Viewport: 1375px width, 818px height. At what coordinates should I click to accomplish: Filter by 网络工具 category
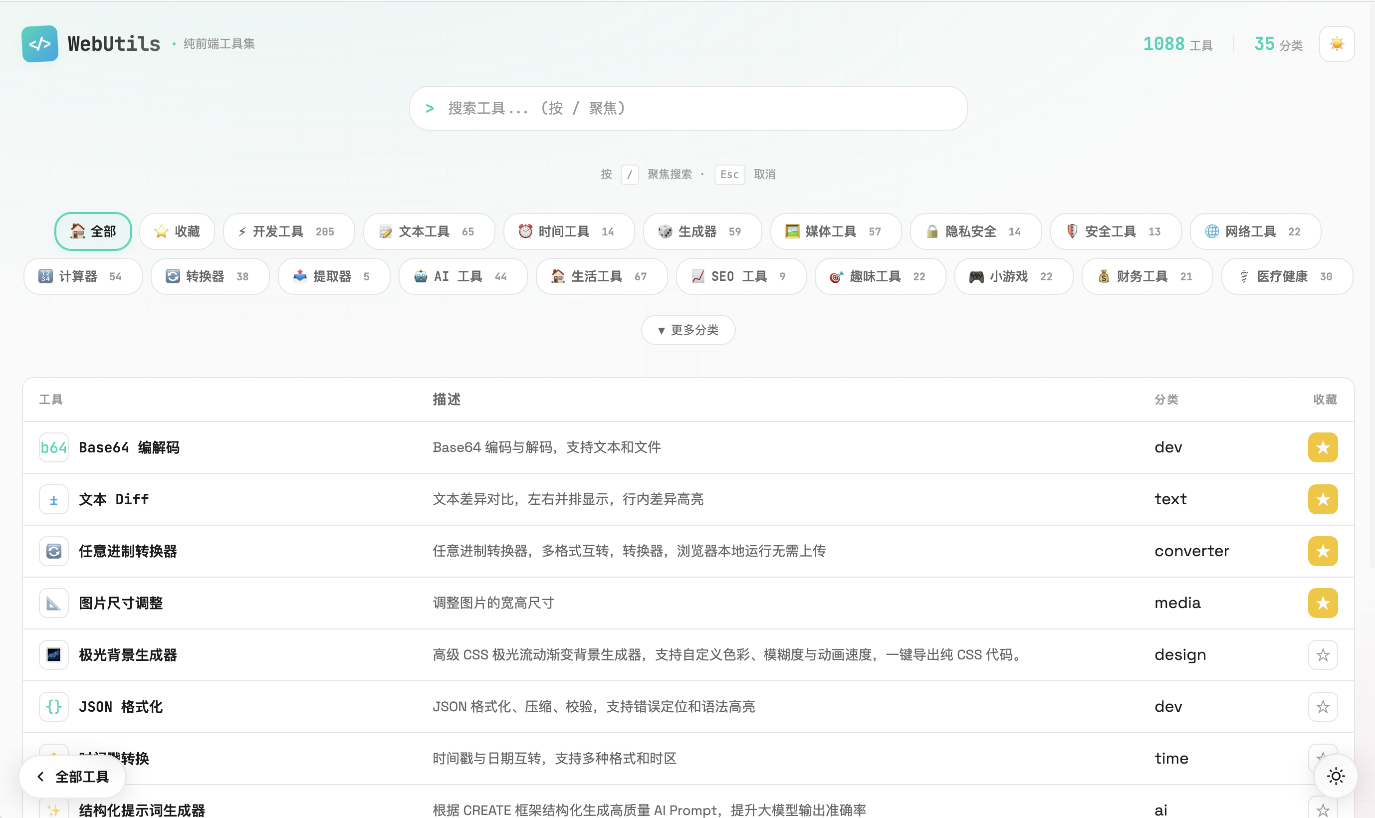(x=1255, y=231)
